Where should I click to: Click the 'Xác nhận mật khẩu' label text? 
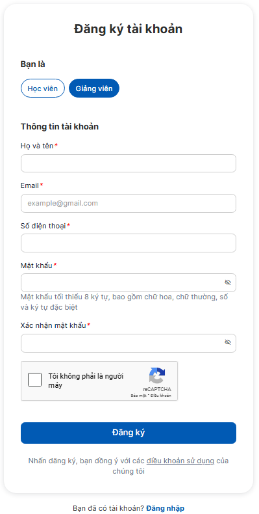pyautogui.click(x=53, y=325)
